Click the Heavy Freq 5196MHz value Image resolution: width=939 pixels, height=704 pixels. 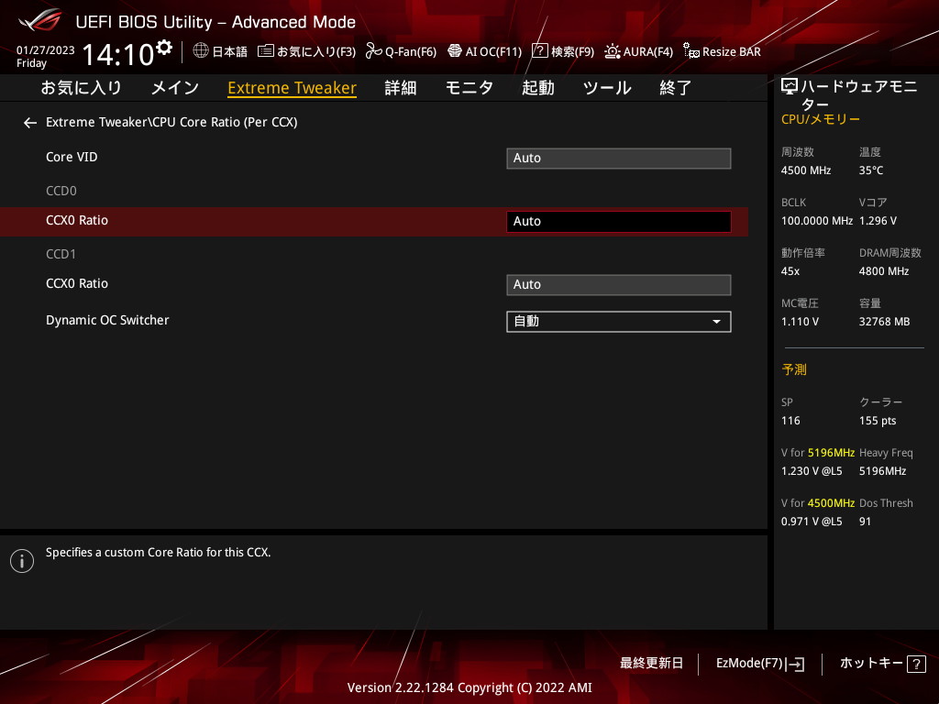click(x=882, y=471)
